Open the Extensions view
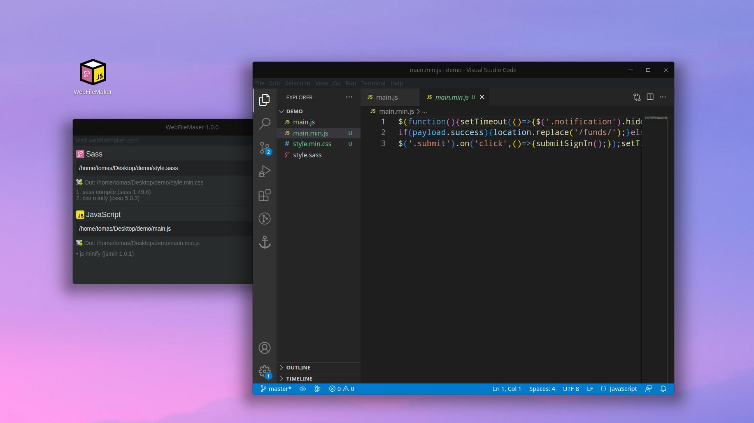The width and height of the screenshot is (754, 423). 265,195
